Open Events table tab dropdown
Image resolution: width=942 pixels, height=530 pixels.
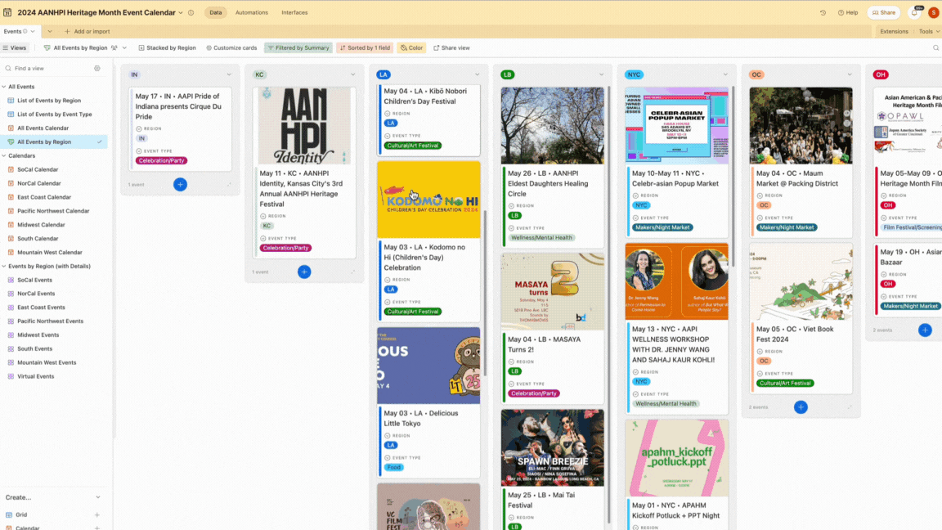(33, 31)
